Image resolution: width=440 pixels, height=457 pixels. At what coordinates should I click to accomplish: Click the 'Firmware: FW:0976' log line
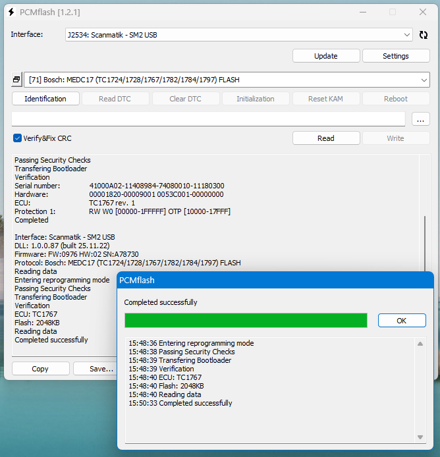(76, 254)
